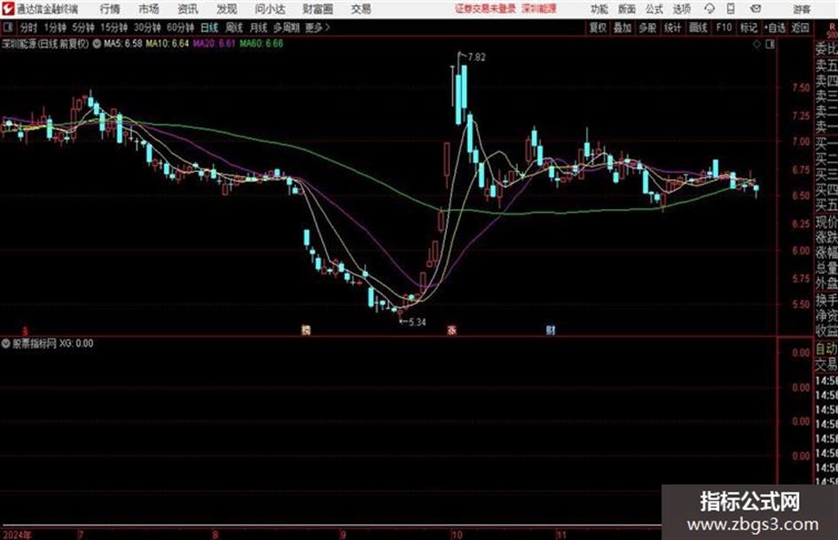Screen dimensions: 838x540
Task: Click the 5.34 low price label
Action: click(418, 323)
